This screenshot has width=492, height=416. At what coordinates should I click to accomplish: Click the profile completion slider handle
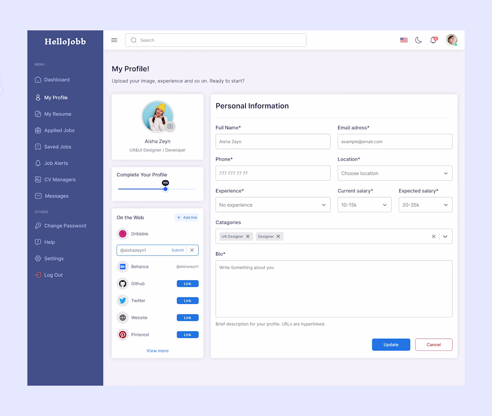pos(165,189)
